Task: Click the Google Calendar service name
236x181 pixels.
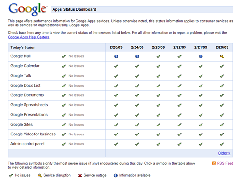Action: click(x=25, y=66)
